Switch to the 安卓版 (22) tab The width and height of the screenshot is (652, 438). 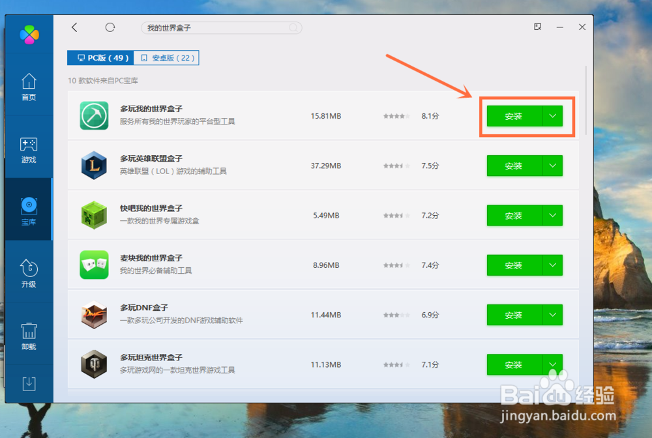coord(166,58)
